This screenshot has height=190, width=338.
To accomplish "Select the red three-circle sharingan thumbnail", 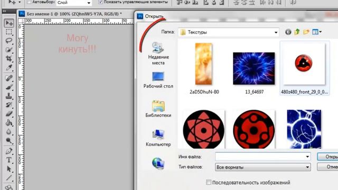I will pyautogui.click(x=254, y=129).
